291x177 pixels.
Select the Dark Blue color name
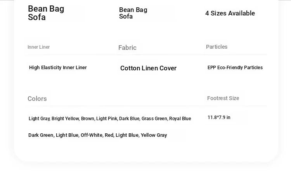click(x=129, y=119)
